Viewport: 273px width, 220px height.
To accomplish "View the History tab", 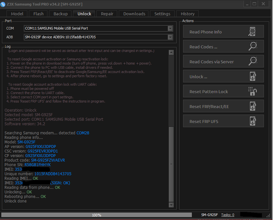I will tap(188, 14).
